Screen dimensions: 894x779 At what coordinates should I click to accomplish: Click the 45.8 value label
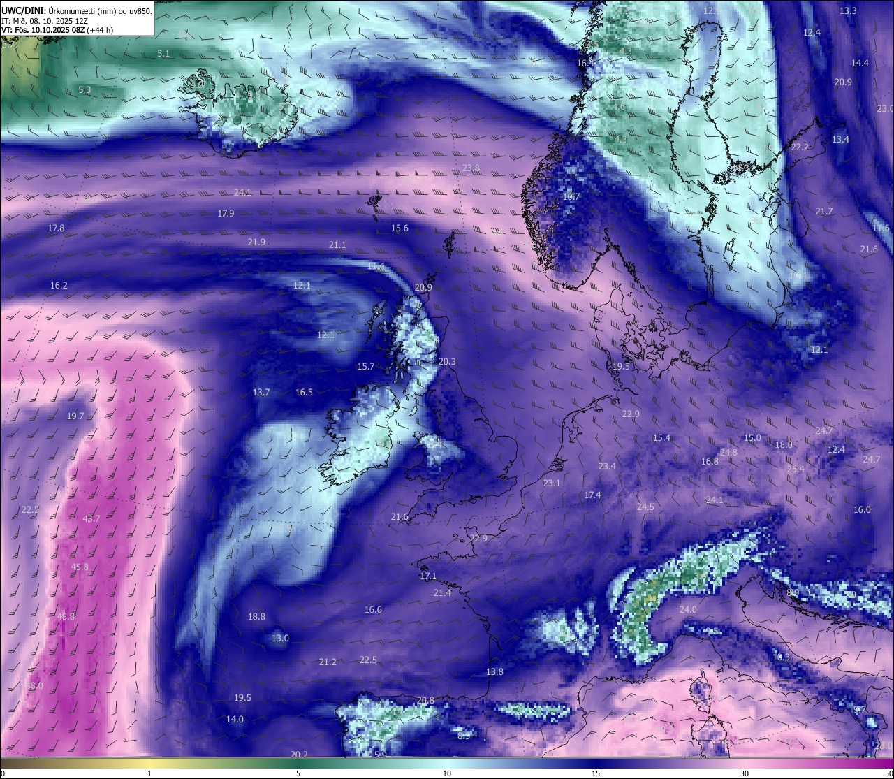(80, 567)
